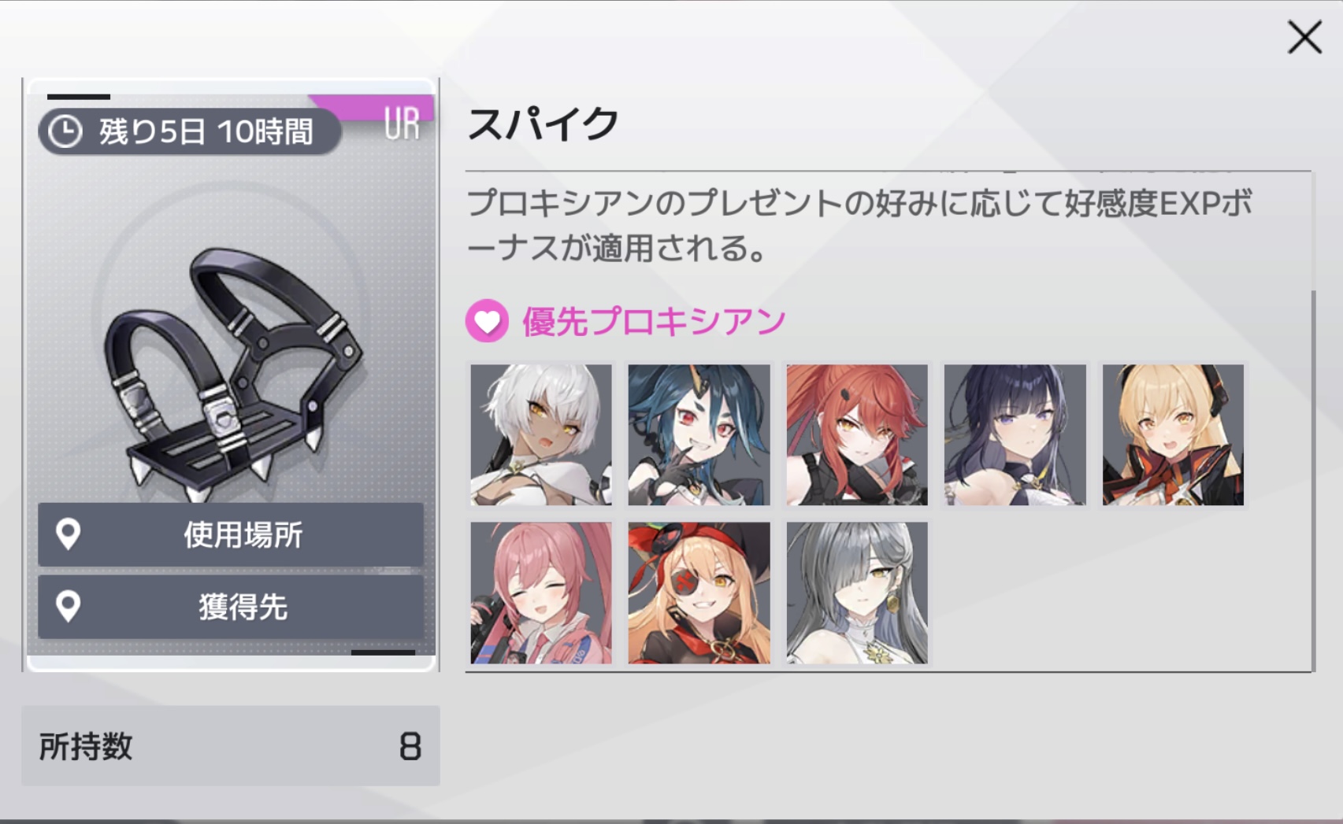Select the blonde character with black headgear
The image size is (1343, 824).
click(1173, 434)
